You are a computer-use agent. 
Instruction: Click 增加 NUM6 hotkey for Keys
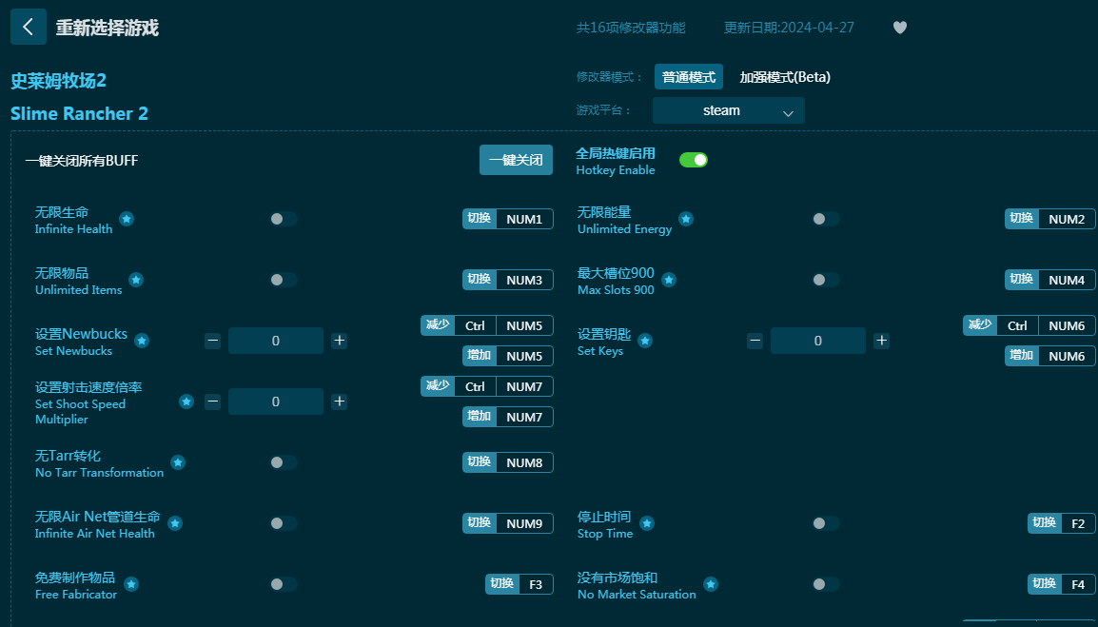[1050, 356]
